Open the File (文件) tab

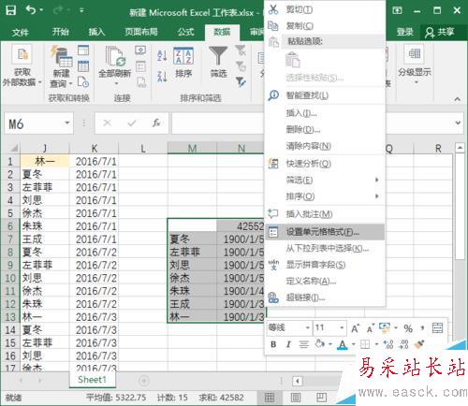[21, 32]
